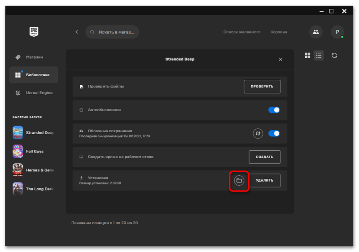Refresh the library with circular arrows icon
The image size is (359, 252).
334,55
